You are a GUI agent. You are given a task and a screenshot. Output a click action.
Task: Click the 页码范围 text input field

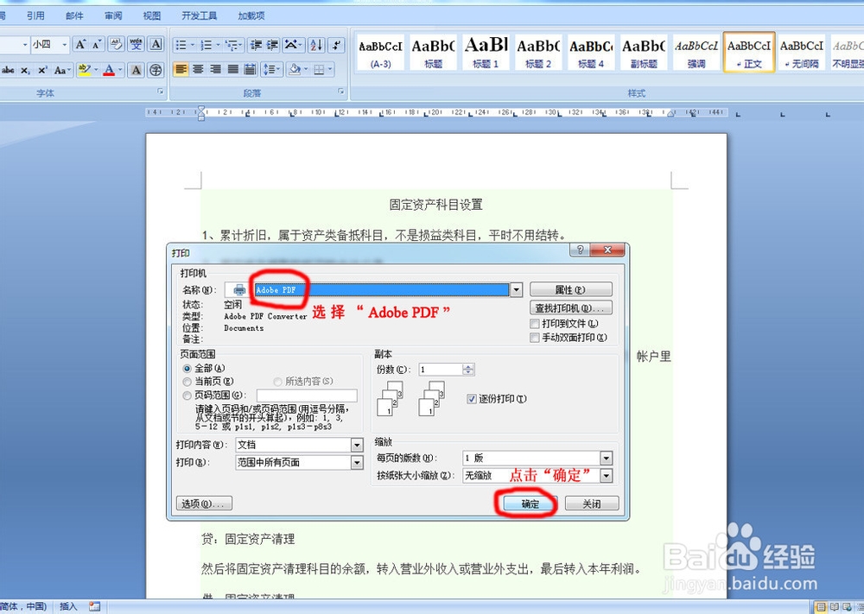[307, 396]
